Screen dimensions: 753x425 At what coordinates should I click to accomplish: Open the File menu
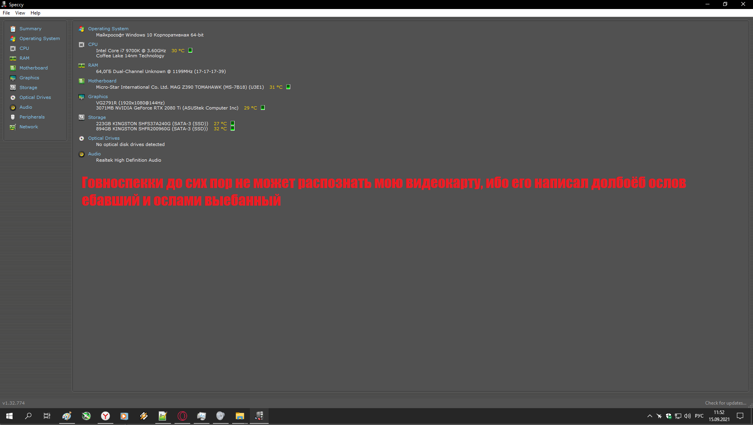pyautogui.click(x=6, y=13)
